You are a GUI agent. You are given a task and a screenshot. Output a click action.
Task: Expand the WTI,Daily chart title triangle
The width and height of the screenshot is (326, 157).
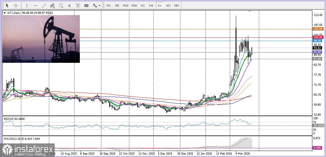[4, 13]
